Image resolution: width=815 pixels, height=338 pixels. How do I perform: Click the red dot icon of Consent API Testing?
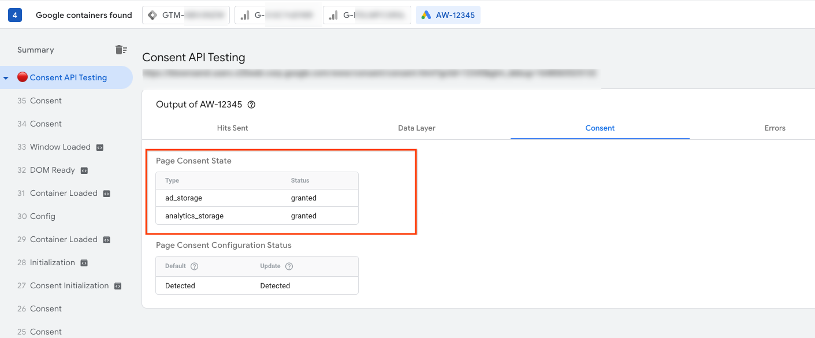[23, 77]
